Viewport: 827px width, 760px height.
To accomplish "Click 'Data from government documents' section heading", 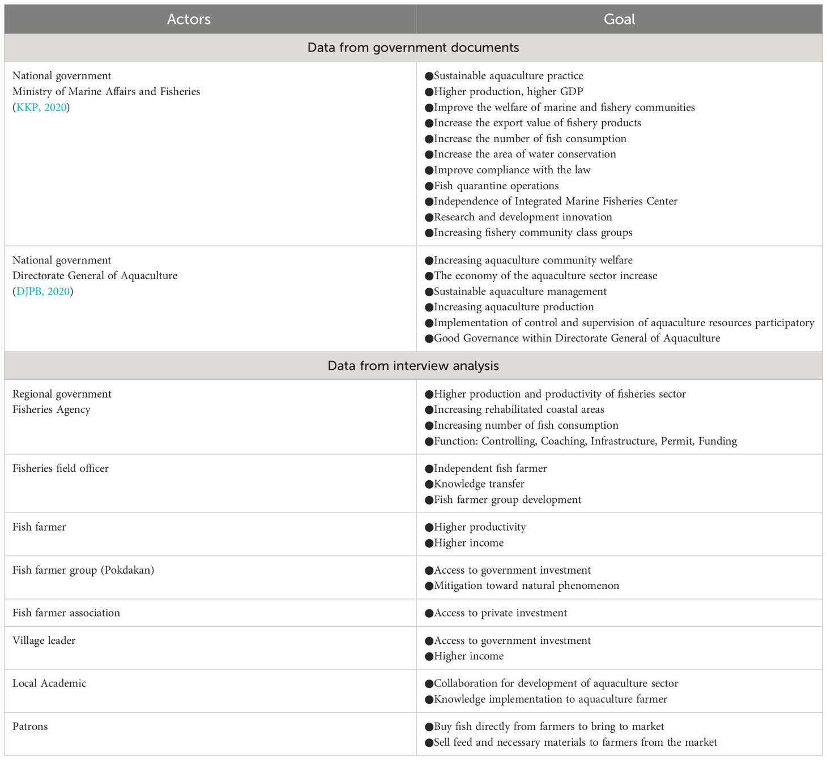I will 413,48.
